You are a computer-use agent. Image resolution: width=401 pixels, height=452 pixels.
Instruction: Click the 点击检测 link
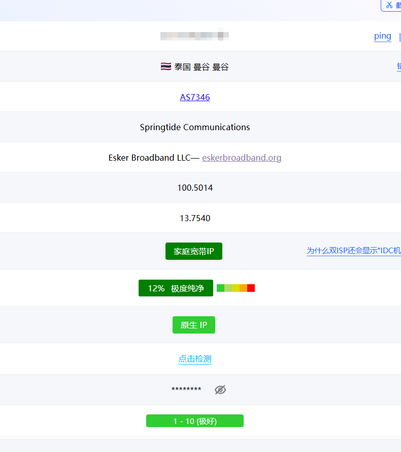195,359
